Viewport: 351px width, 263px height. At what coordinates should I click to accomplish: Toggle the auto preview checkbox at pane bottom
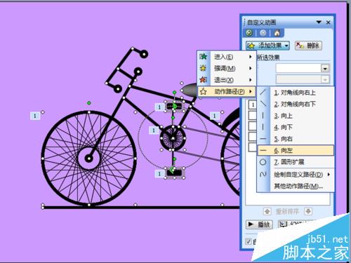[249, 242]
